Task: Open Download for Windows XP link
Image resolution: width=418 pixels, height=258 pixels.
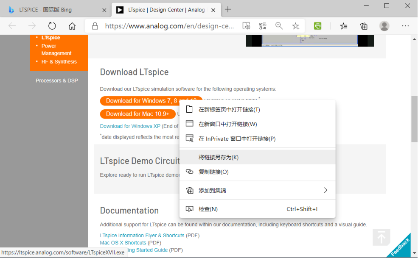Action: pyautogui.click(x=130, y=126)
